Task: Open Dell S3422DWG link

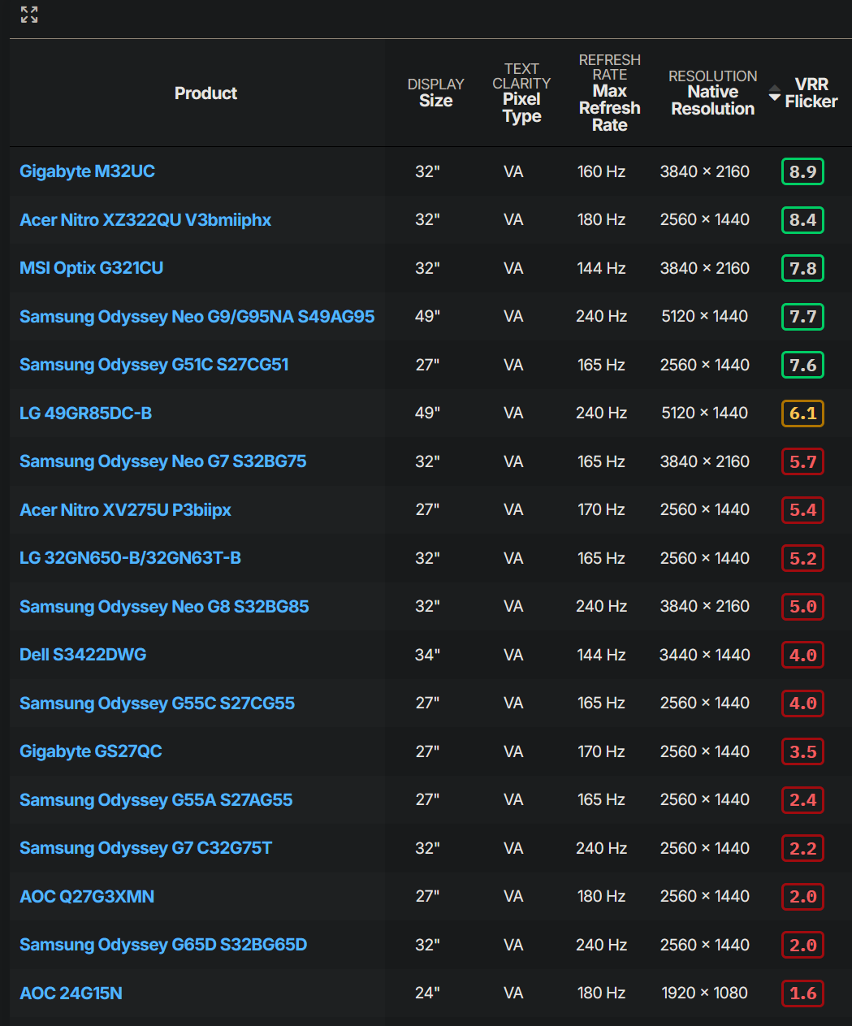Action: (83, 655)
